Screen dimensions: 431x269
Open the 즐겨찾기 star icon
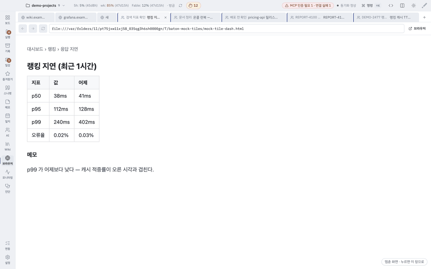[7, 76]
